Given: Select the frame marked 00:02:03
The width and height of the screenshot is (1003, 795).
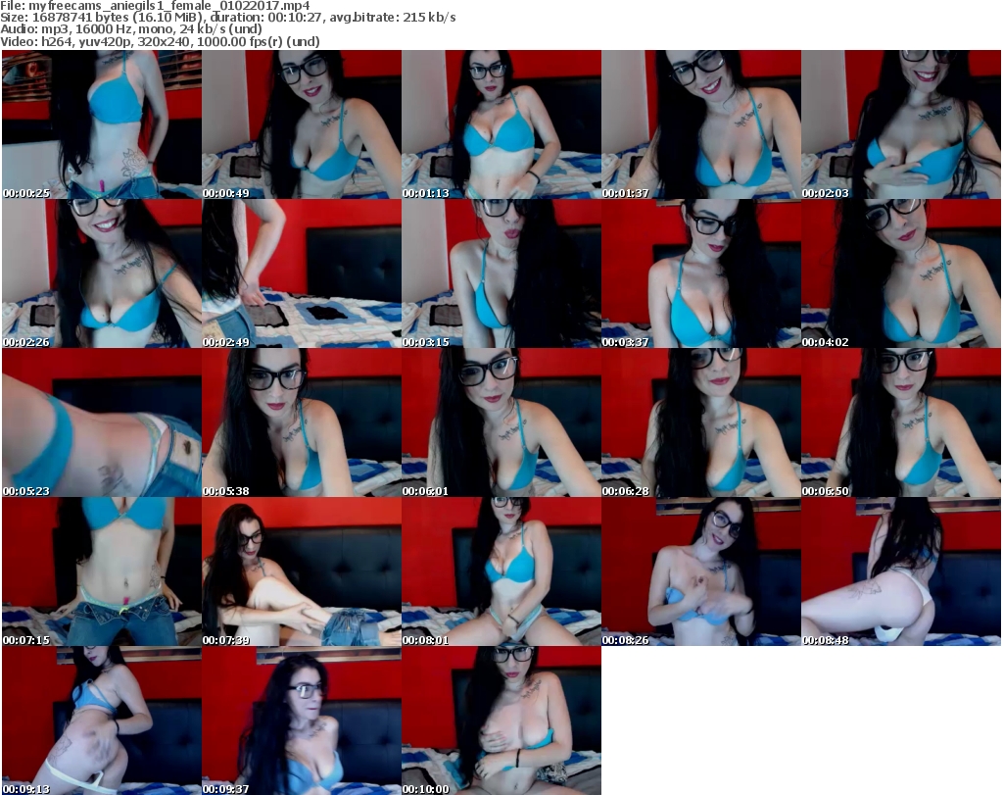Looking at the screenshot, I should pos(901,124).
